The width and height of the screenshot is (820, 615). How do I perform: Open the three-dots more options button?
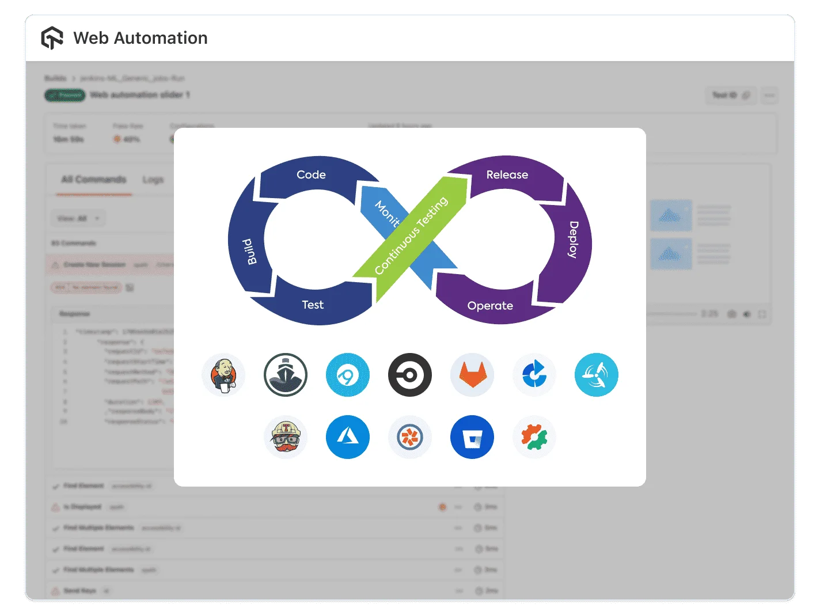tap(770, 95)
